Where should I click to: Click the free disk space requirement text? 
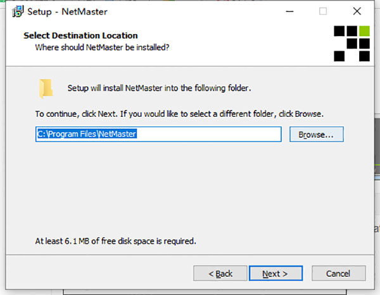coord(115,241)
